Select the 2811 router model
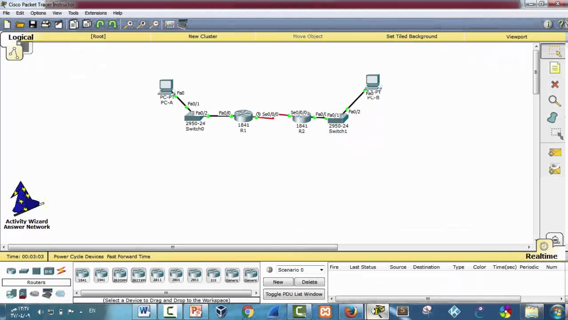The height and width of the screenshot is (320, 568). [157, 275]
